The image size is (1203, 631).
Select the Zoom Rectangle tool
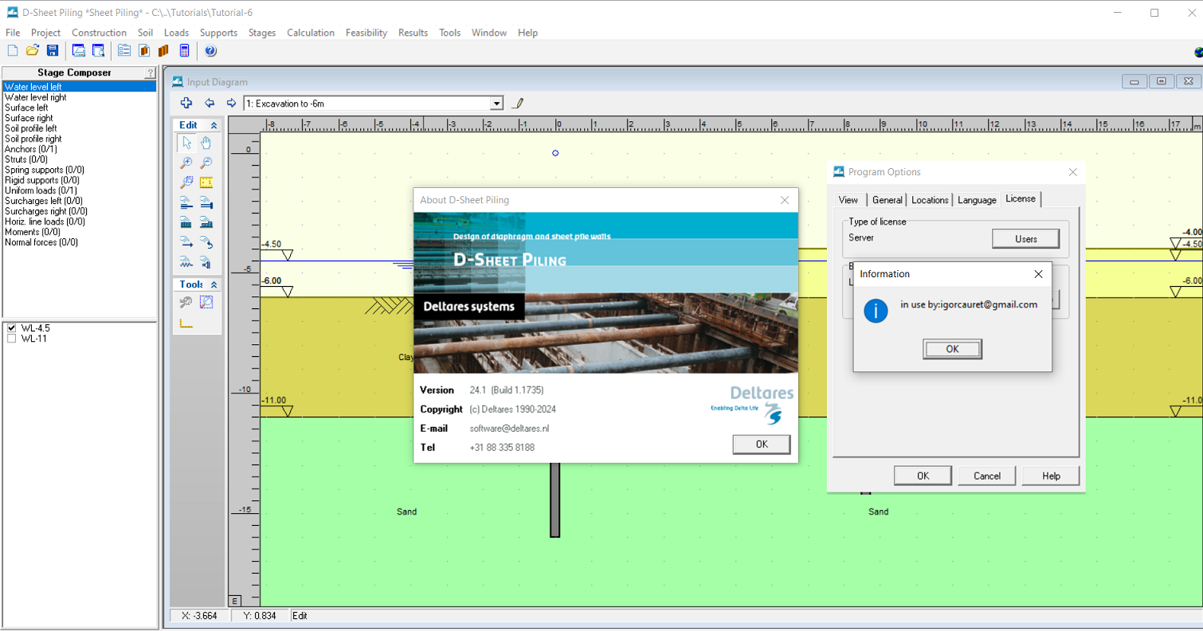(x=186, y=182)
